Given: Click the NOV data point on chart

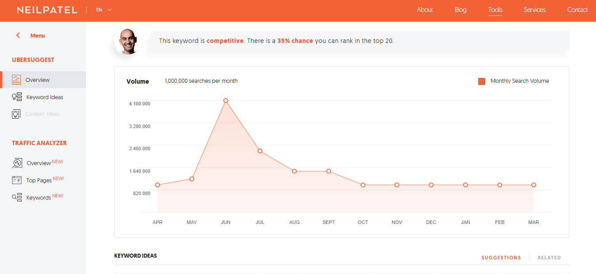Looking at the screenshot, I should (x=397, y=185).
